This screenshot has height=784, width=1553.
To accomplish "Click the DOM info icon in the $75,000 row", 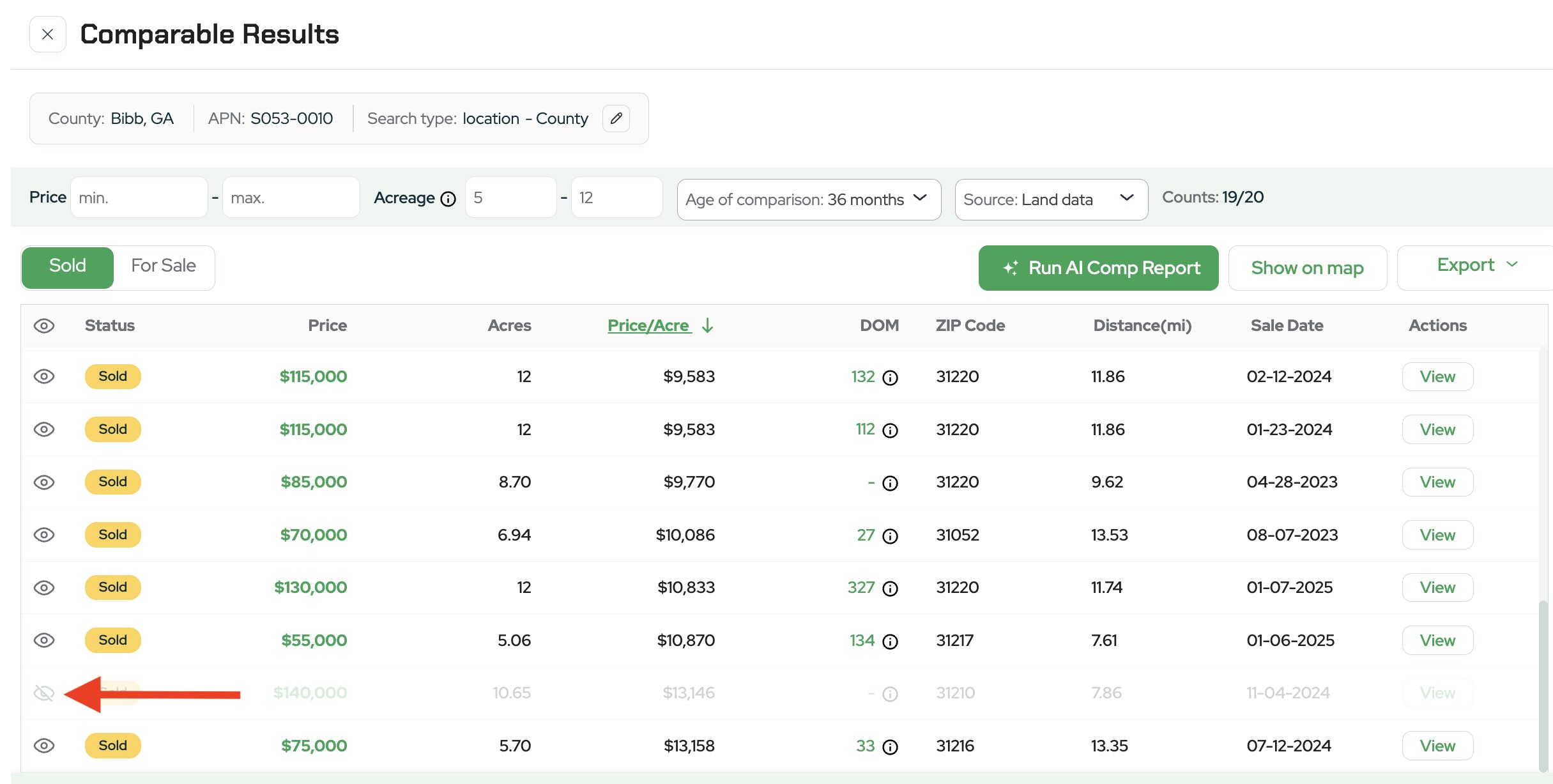I will [x=890, y=747].
